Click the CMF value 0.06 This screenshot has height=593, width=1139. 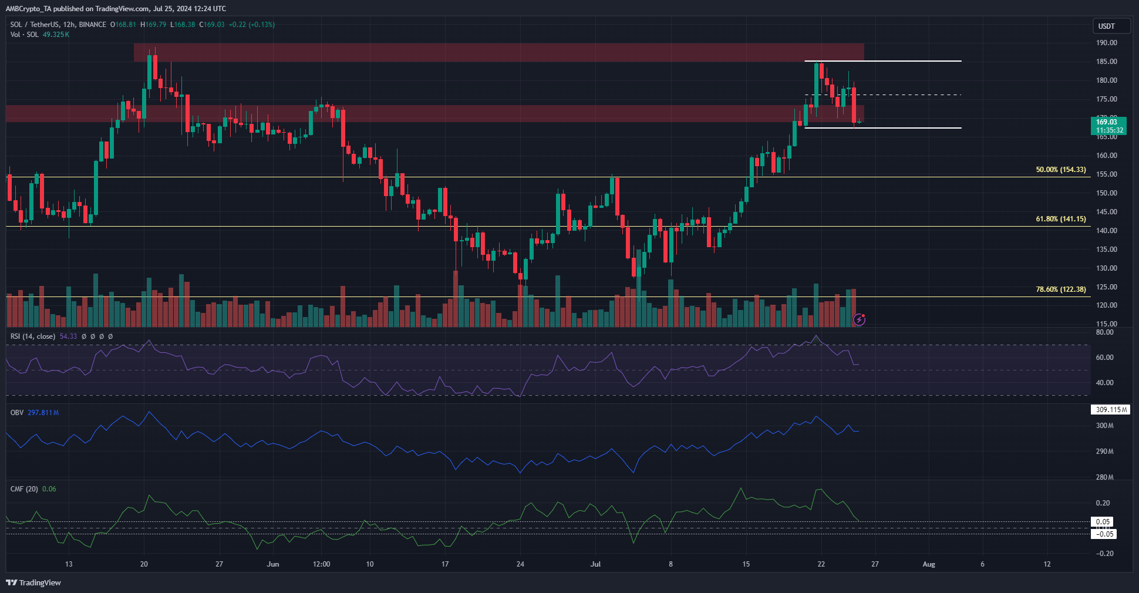click(x=49, y=489)
